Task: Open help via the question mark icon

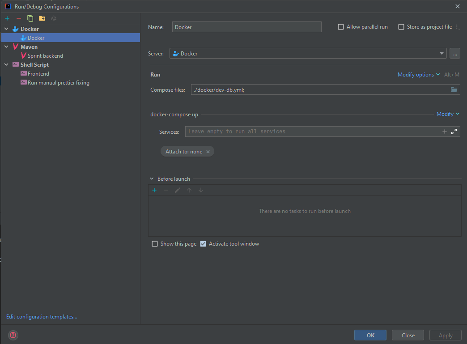Action: (x=13, y=335)
